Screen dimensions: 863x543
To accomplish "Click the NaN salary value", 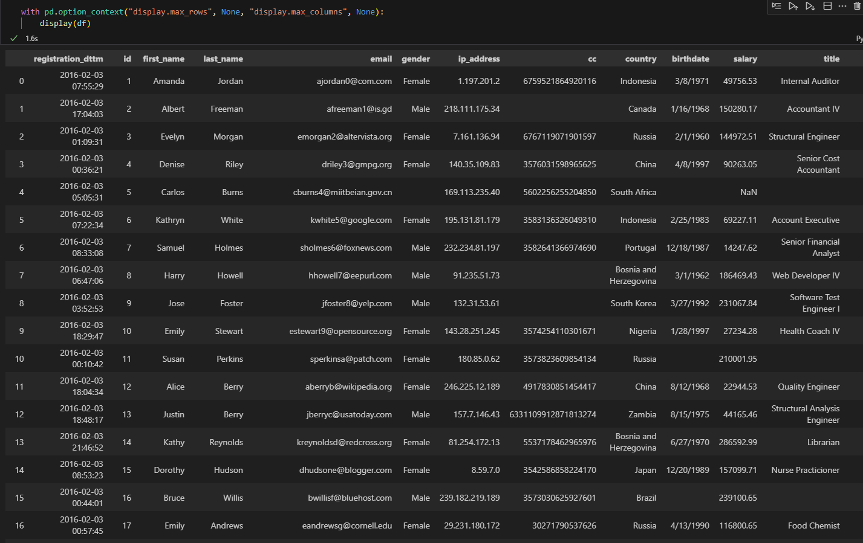I will coord(749,192).
